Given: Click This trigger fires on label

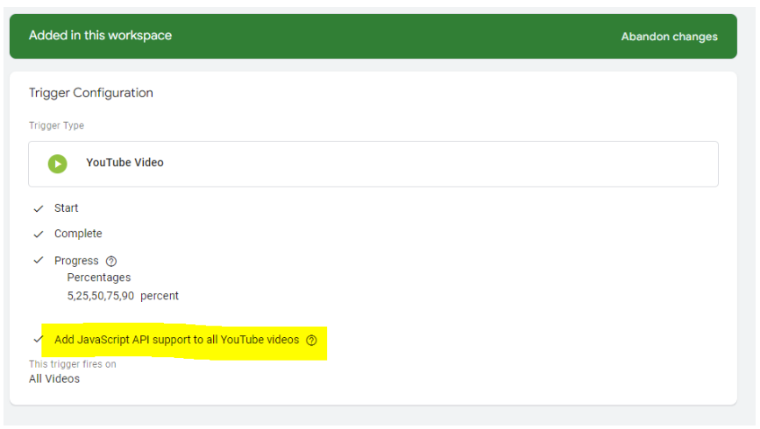Looking at the screenshot, I should pyautogui.click(x=72, y=364).
